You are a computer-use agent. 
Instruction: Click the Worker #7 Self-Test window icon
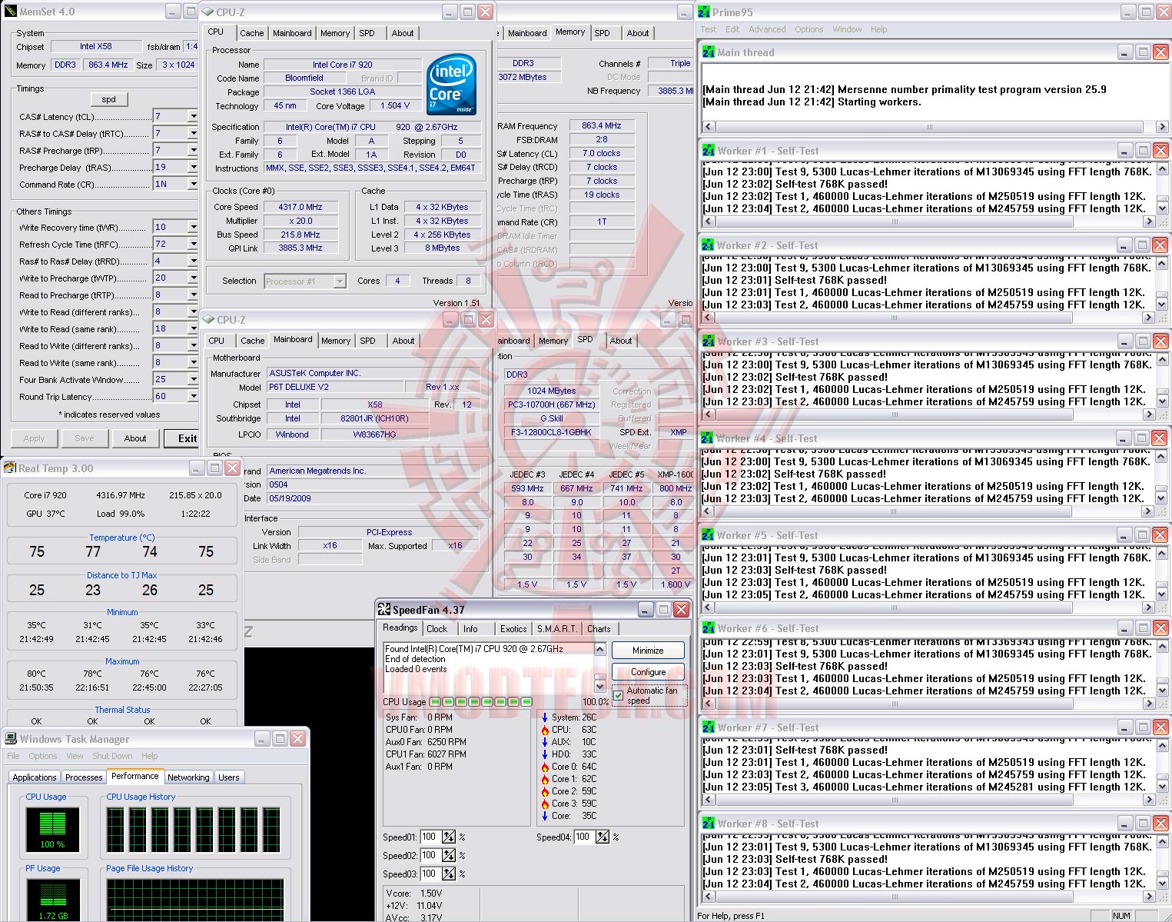709,727
